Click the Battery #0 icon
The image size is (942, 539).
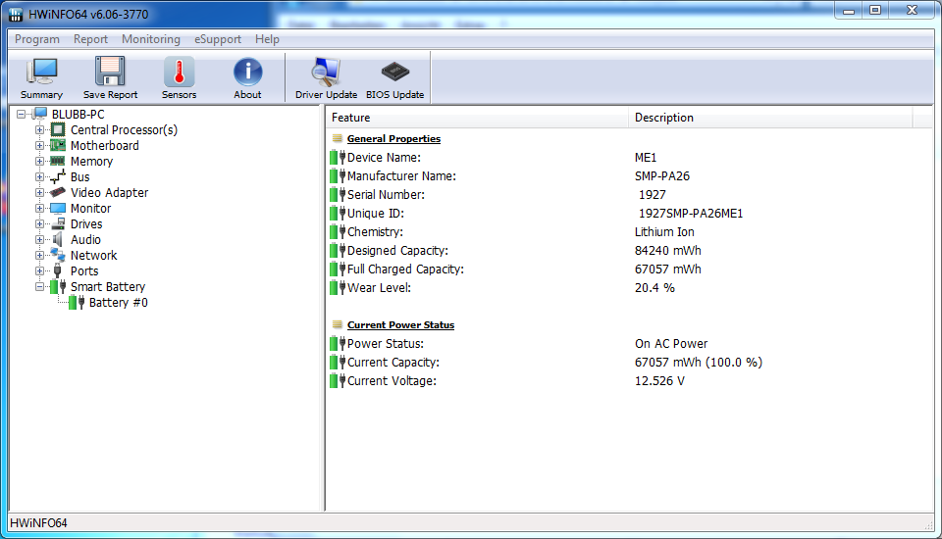[x=77, y=303]
